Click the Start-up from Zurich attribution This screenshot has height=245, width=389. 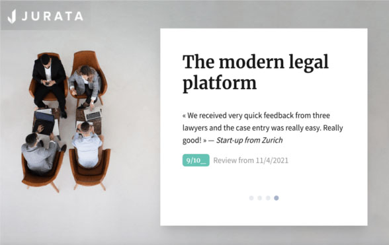coord(249,140)
